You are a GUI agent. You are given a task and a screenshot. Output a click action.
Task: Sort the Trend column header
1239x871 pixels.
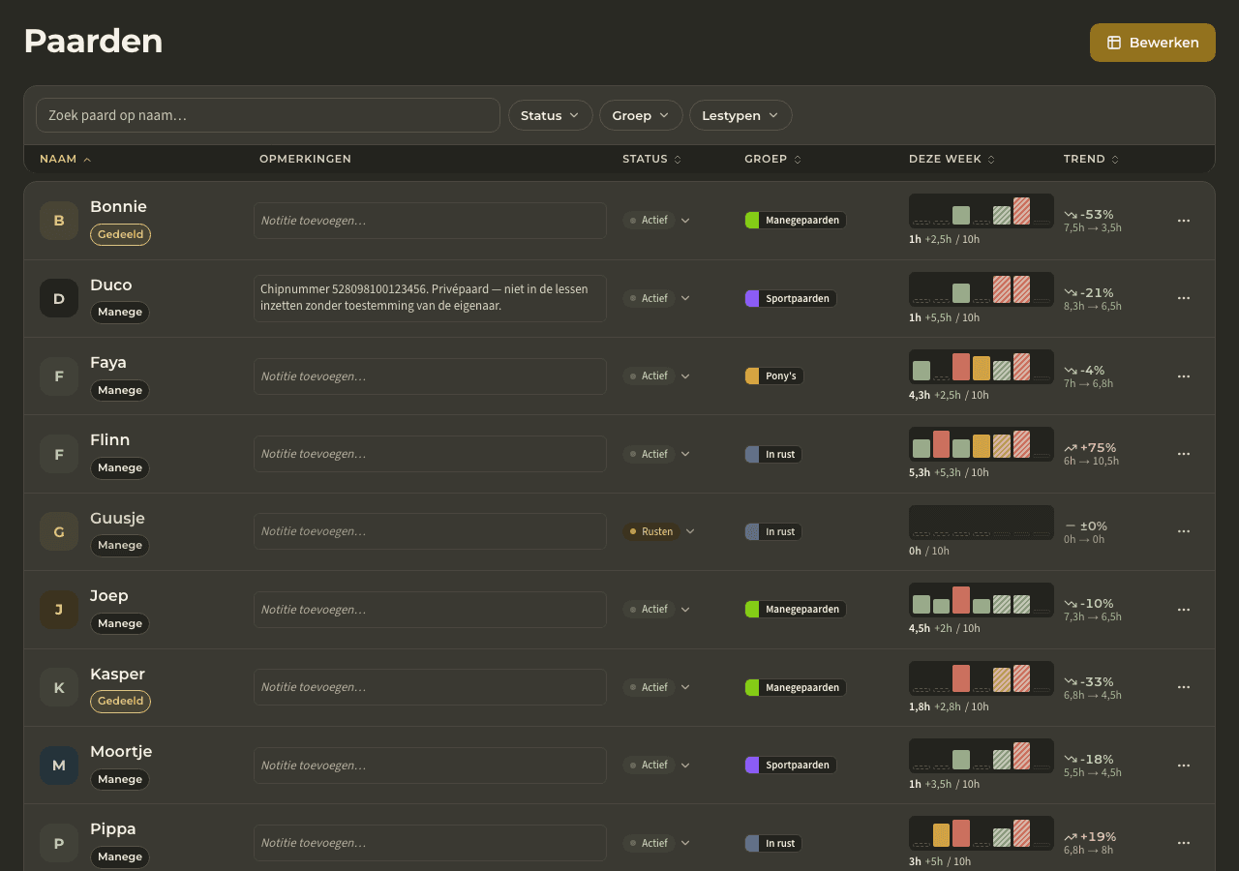[x=1091, y=159]
